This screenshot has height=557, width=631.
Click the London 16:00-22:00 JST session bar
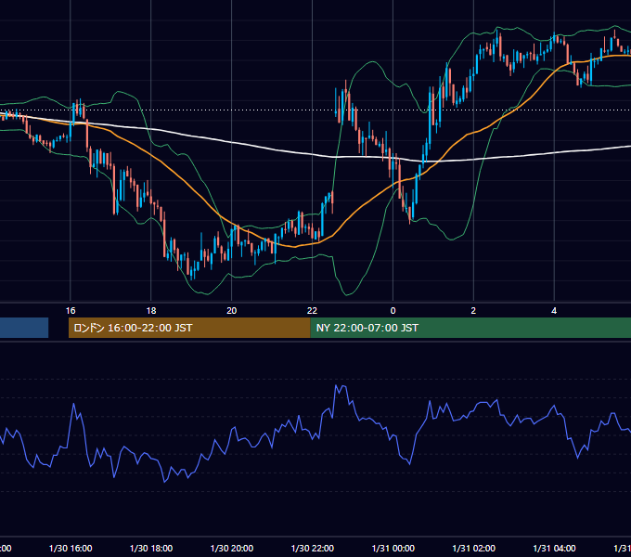[x=189, y=328]
